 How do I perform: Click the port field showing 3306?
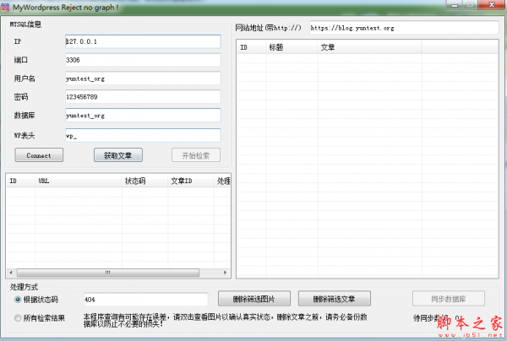pyautogui.click(x=143, y=60)
